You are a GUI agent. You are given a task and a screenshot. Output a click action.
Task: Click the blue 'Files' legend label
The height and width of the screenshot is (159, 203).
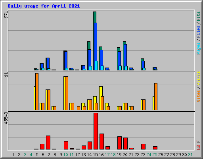pos(198,32)
